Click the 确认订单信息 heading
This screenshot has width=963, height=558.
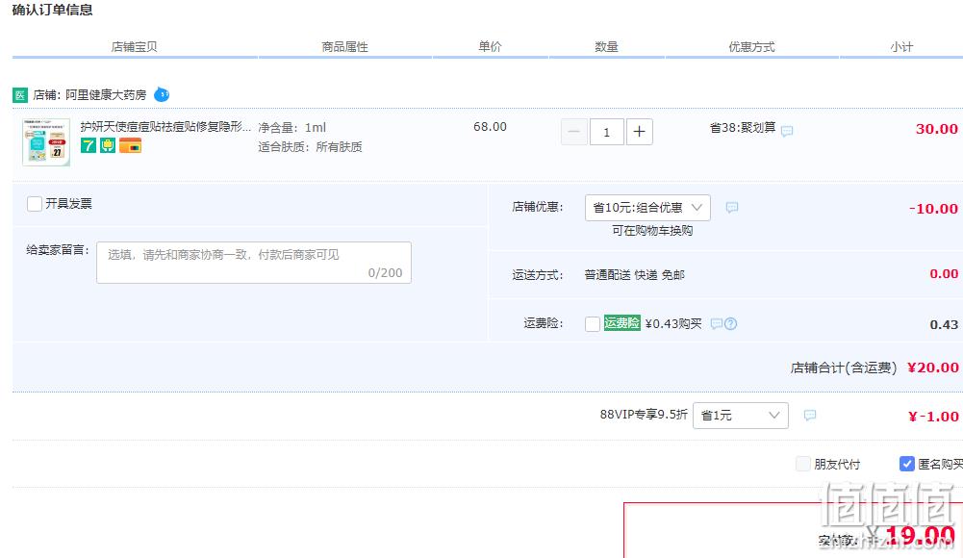point(52,10)
